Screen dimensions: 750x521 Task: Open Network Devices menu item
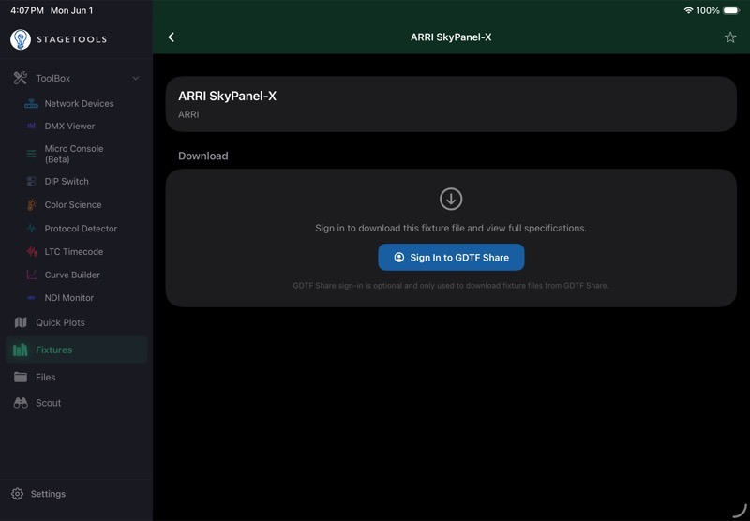80,103
